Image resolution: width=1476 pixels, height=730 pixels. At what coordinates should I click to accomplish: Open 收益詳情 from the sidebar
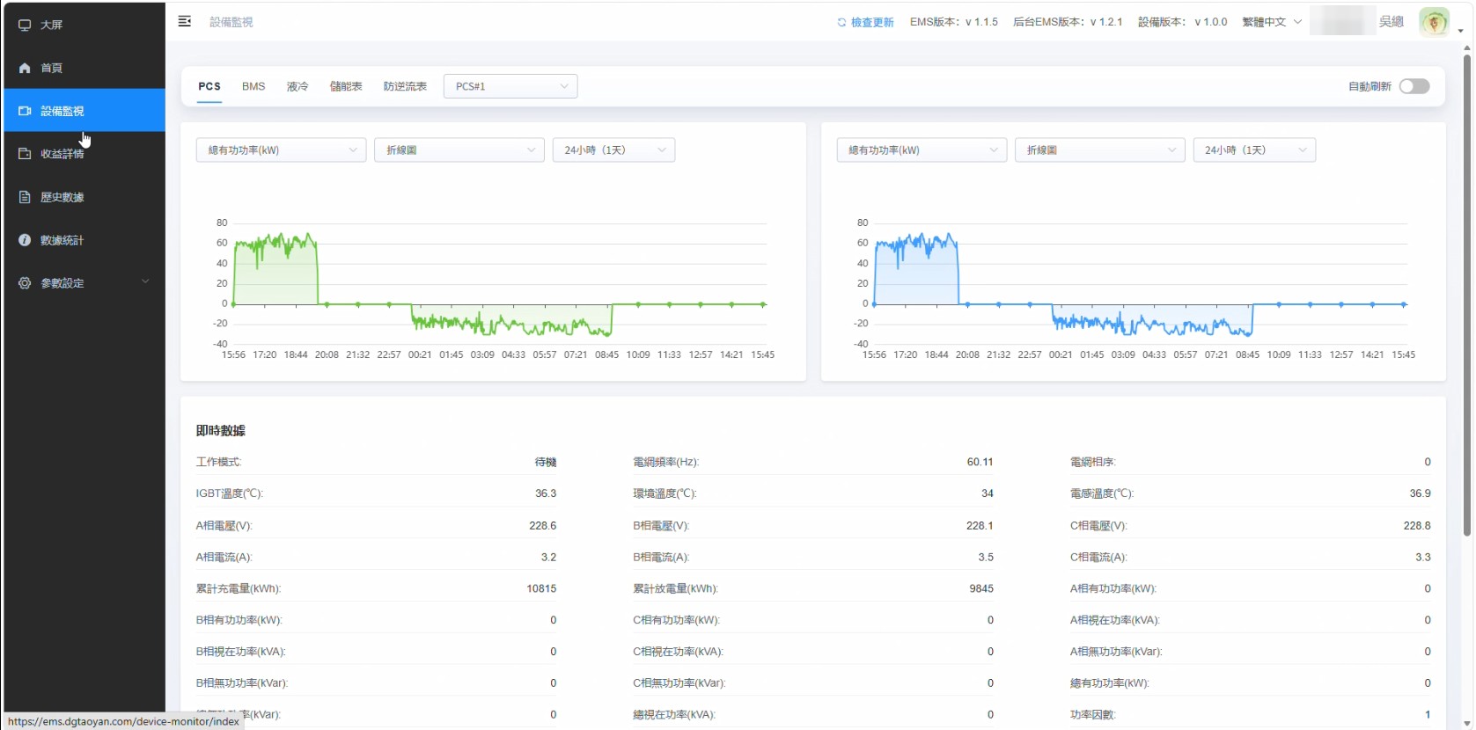pos(84,154)
